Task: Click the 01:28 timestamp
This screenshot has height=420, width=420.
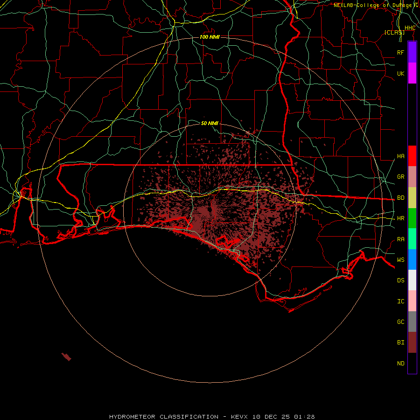Action: pyautogui.click(x=305, y=417)
